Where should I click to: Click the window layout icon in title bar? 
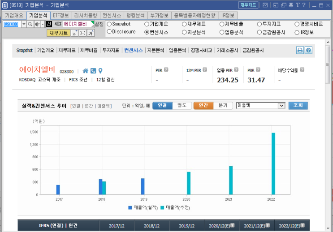276,5
